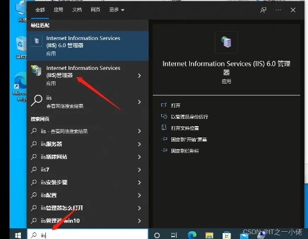
Task: Click the run as administrator shield icon
Action: click(164, 117)
